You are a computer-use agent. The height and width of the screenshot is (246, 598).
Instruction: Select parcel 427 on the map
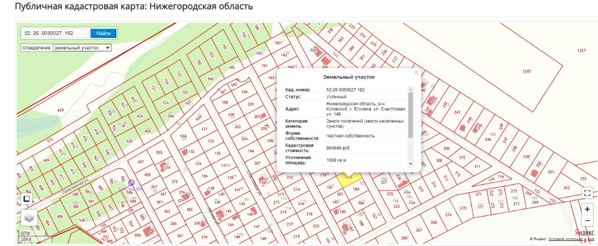[141, 162]
